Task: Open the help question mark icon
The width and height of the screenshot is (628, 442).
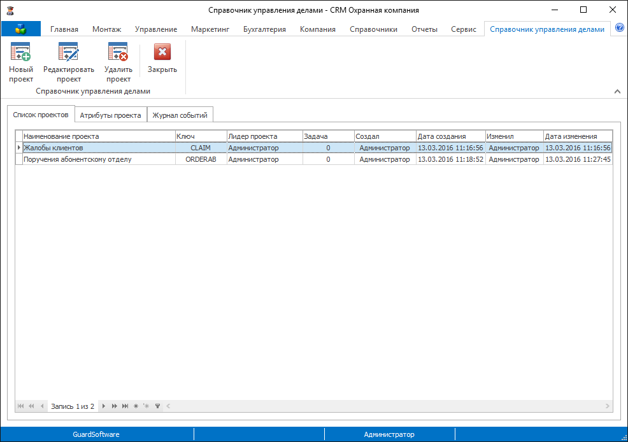Action: [619, 27]
